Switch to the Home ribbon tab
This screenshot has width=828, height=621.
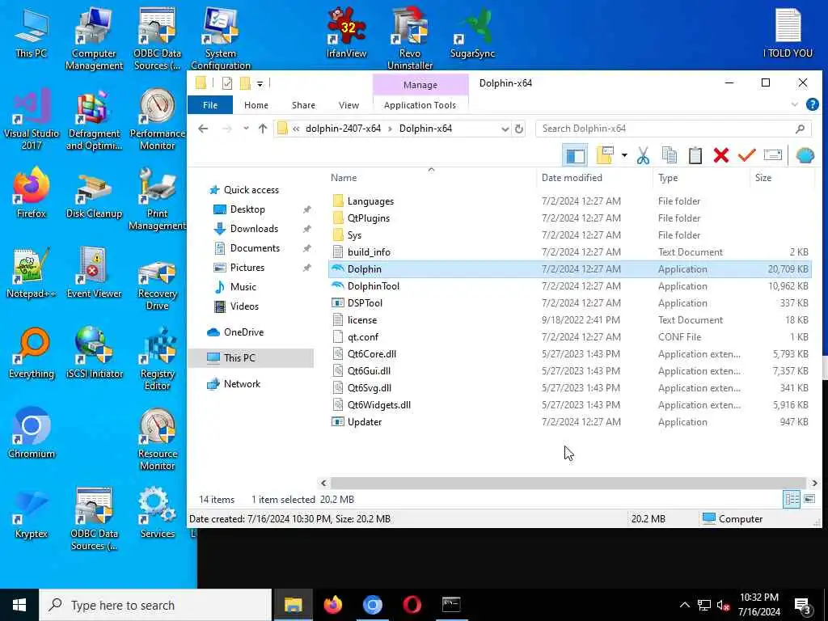[256, 105]
